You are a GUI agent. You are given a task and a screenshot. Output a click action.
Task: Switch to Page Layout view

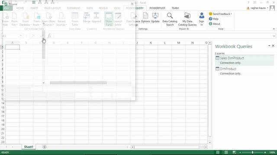[x=226, y=152]
